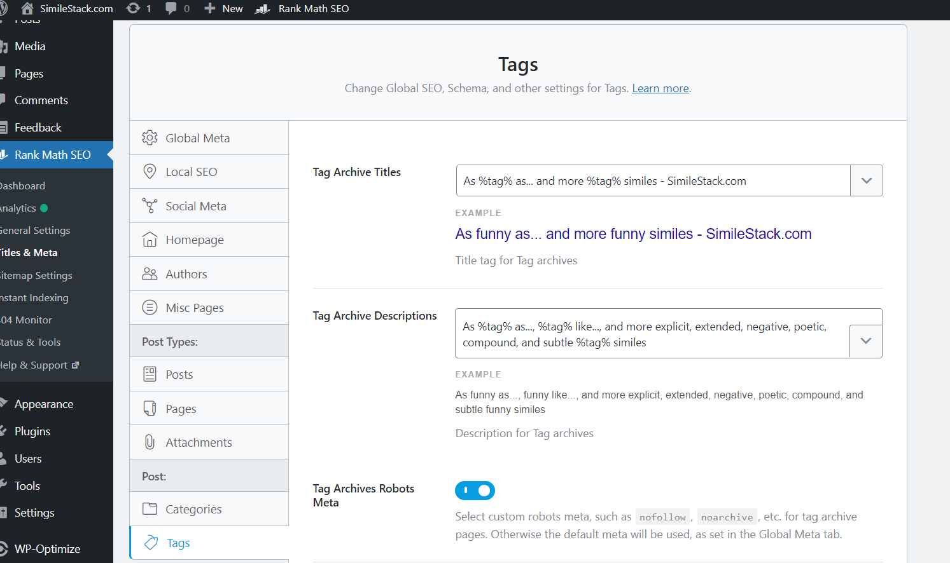Click the Local SEO map pin icon
This screenshot has height=563, width=950.
(150, 172)
